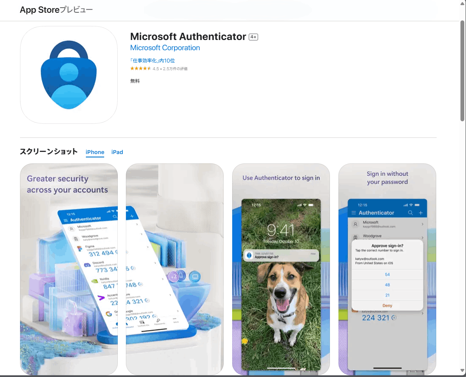Click the number 54 in fourth screenshot
The image size is (466, 377).
[x=387, y=274]
